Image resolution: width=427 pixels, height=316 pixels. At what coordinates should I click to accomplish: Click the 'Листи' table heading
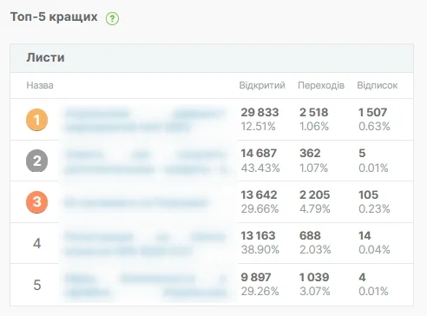pos(45,57)
